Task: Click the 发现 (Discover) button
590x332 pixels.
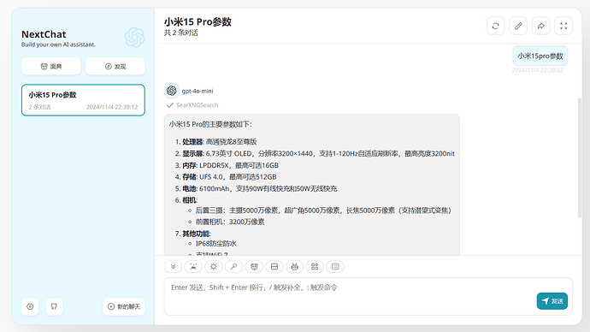Action: (x=115, y=66)
